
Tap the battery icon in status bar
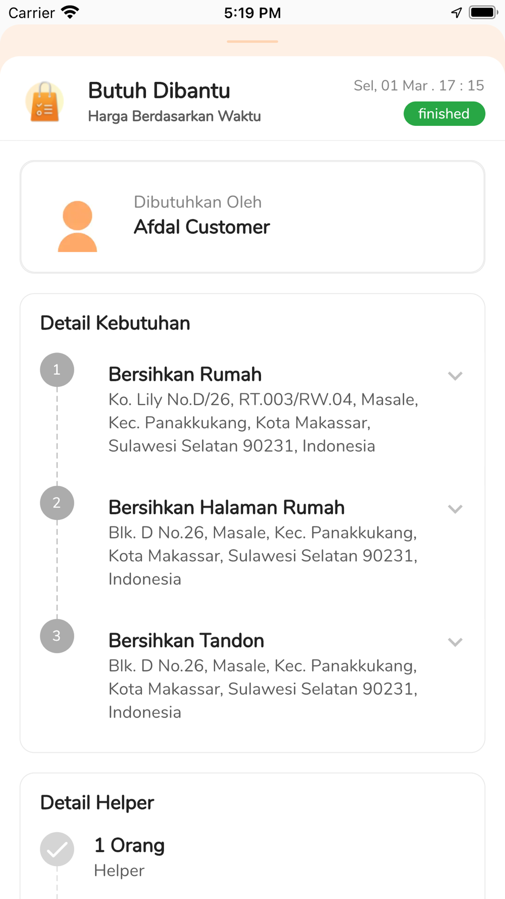pyautogui.click(x=483, y=13)
